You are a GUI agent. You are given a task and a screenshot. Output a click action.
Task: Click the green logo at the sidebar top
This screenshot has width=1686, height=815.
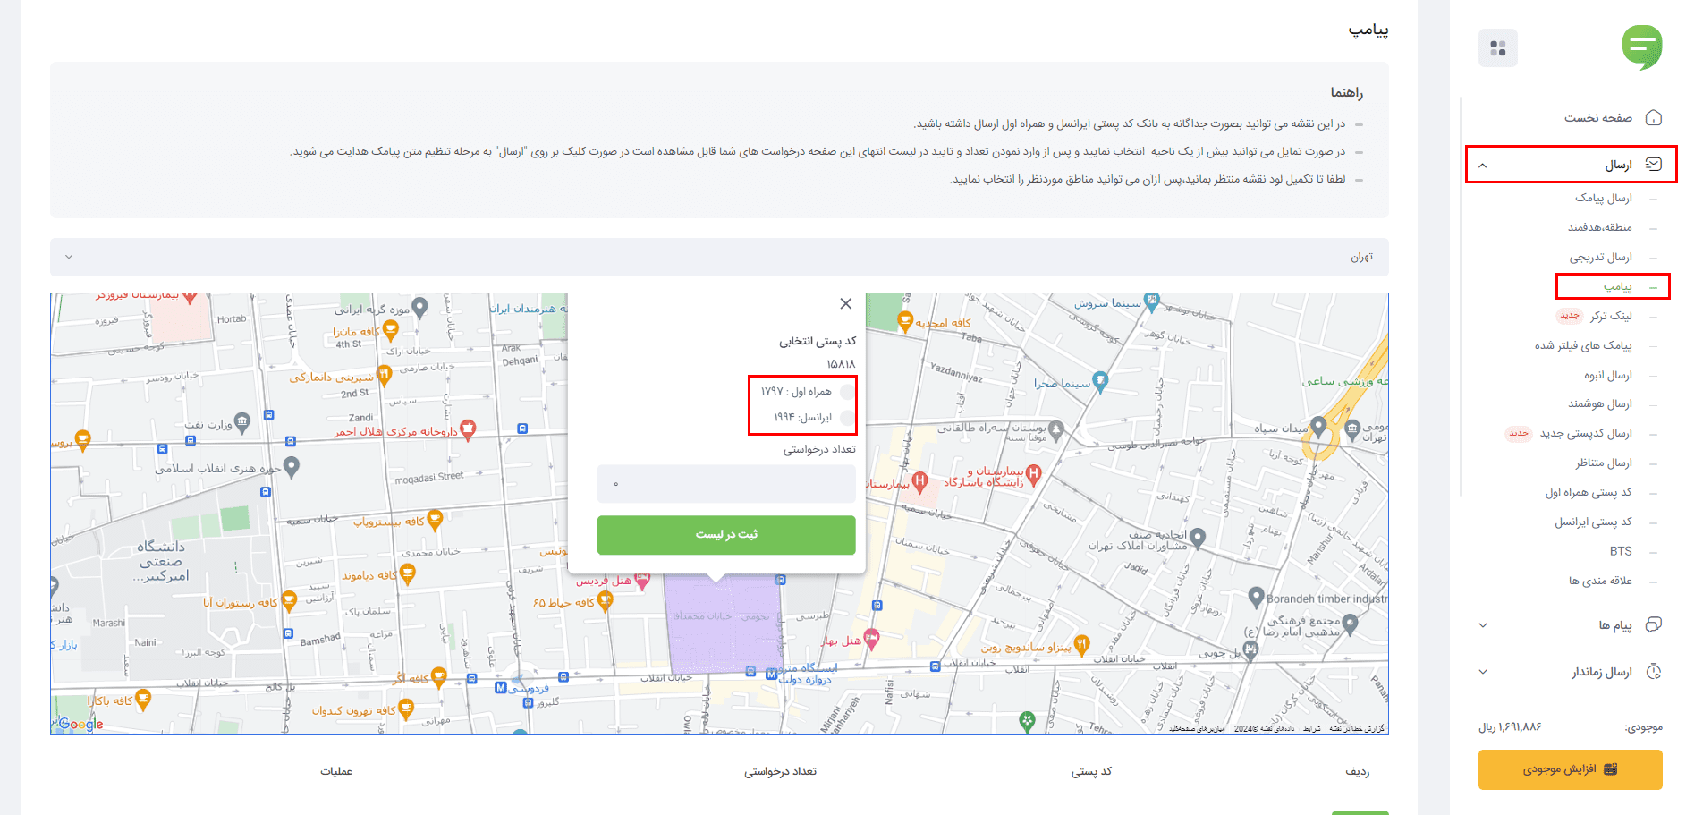pos(1642,47)
